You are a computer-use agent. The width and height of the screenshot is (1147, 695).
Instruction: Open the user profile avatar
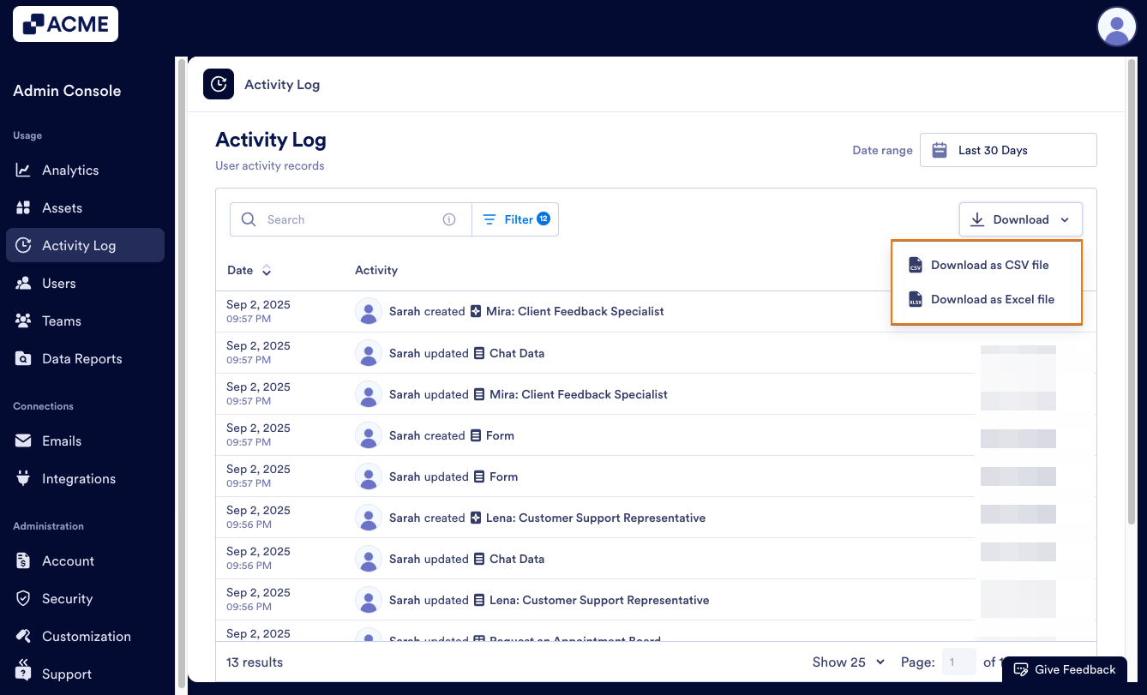coord(1116,27)
